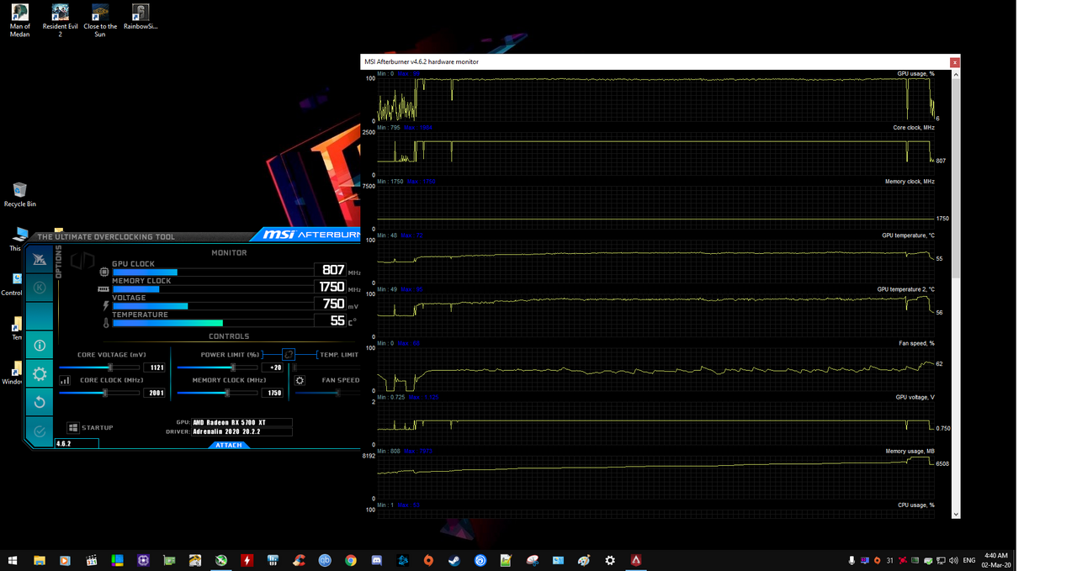Click the GPU voltage, V graph label
Screen dimensions: 1077x571
[x=915, y=397]
